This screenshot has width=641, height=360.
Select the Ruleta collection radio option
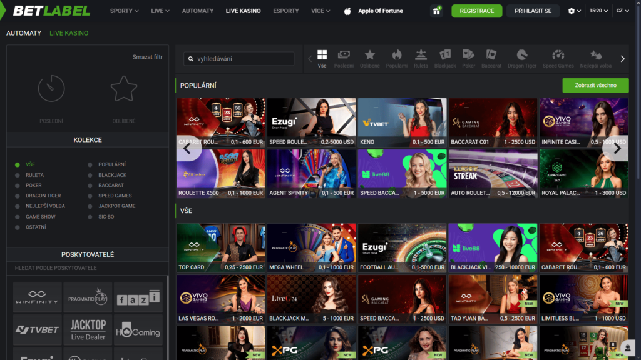tap(18, 176)
